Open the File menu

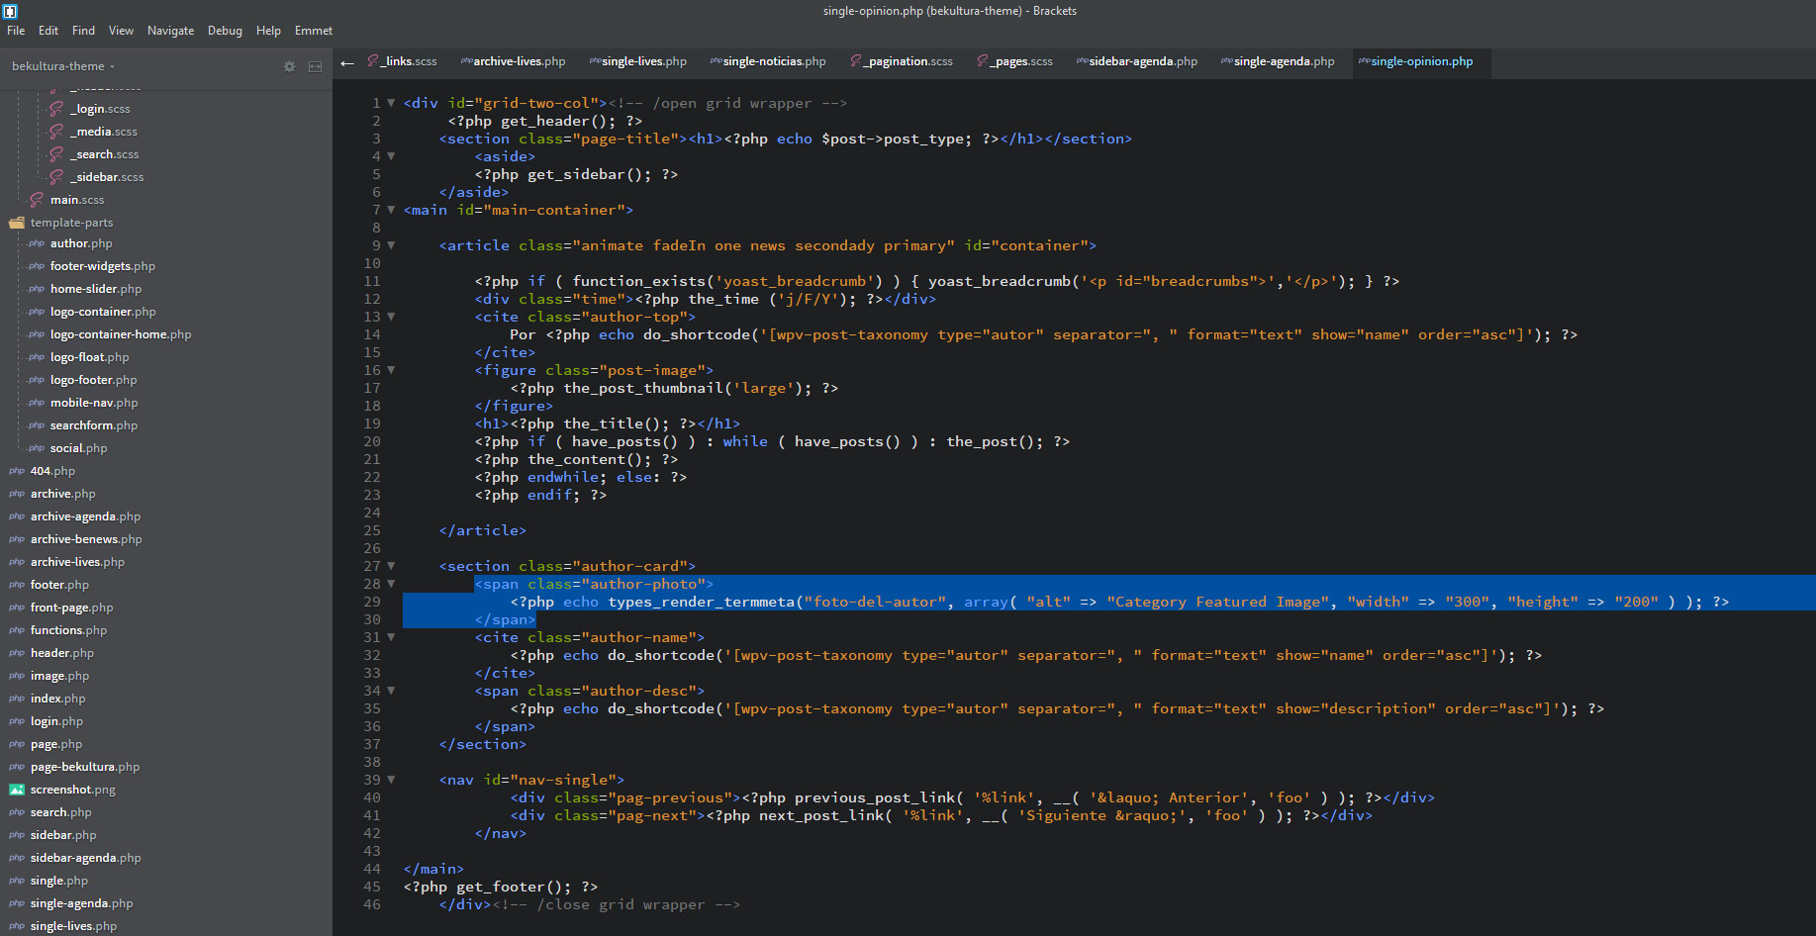(x=16, y=31)
